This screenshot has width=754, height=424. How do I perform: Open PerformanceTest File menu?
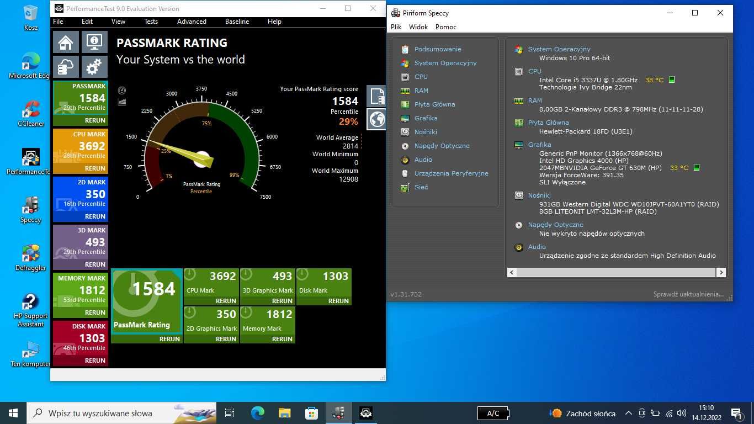tap(58, 22)
